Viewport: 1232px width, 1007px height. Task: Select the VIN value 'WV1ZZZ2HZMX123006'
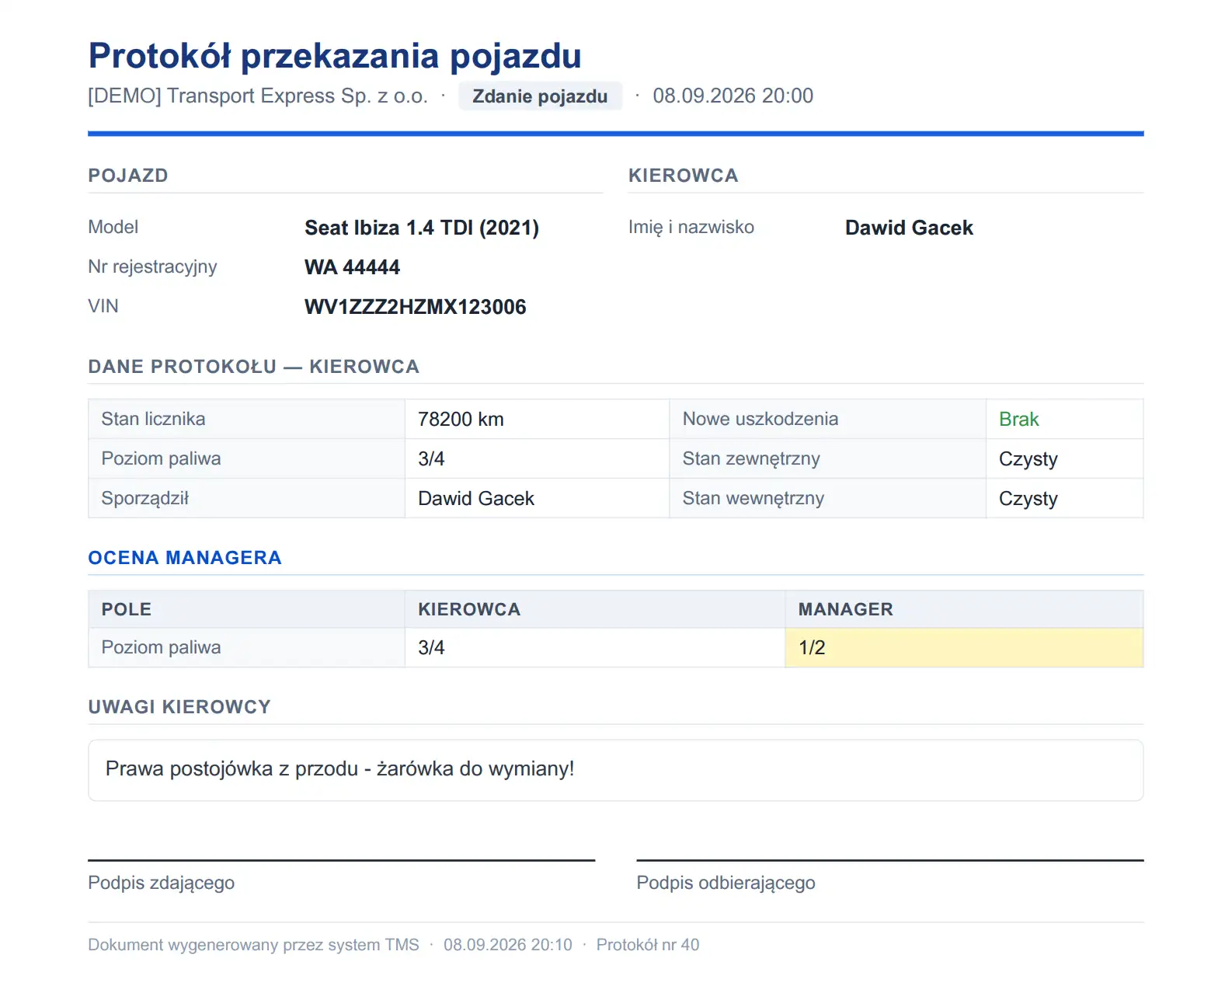point(416,307)
